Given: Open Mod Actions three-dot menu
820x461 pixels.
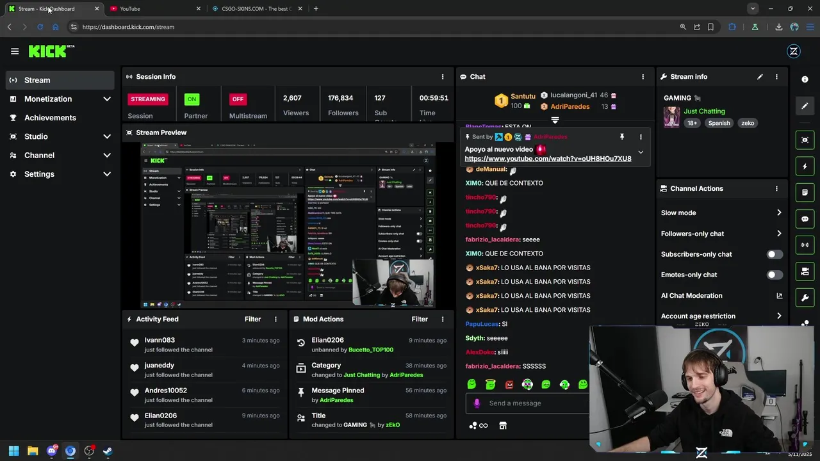Looking at the screenshot, I should coord(442,319).
